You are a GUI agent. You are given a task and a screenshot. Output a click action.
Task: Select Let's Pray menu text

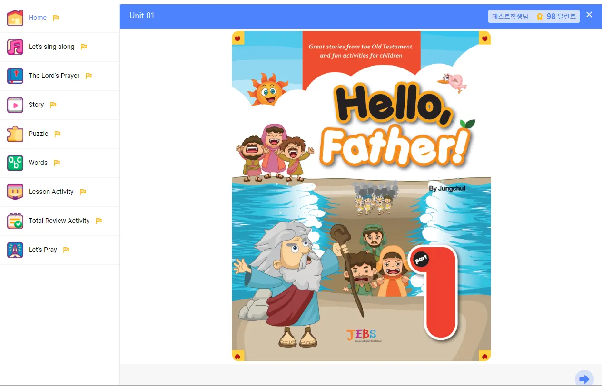43,250
